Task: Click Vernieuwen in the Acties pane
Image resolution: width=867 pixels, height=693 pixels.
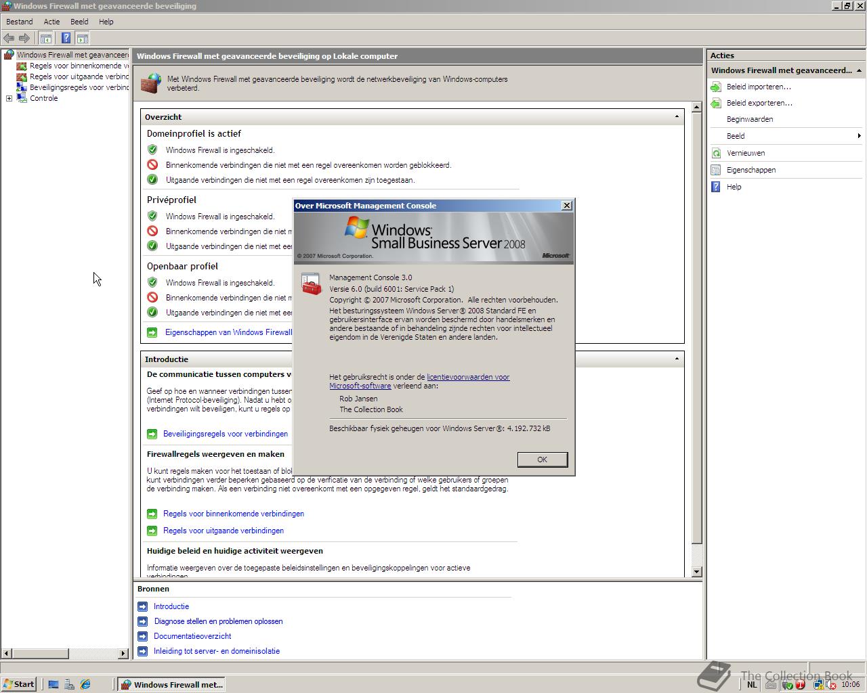Action: click(x=746, y=153)
